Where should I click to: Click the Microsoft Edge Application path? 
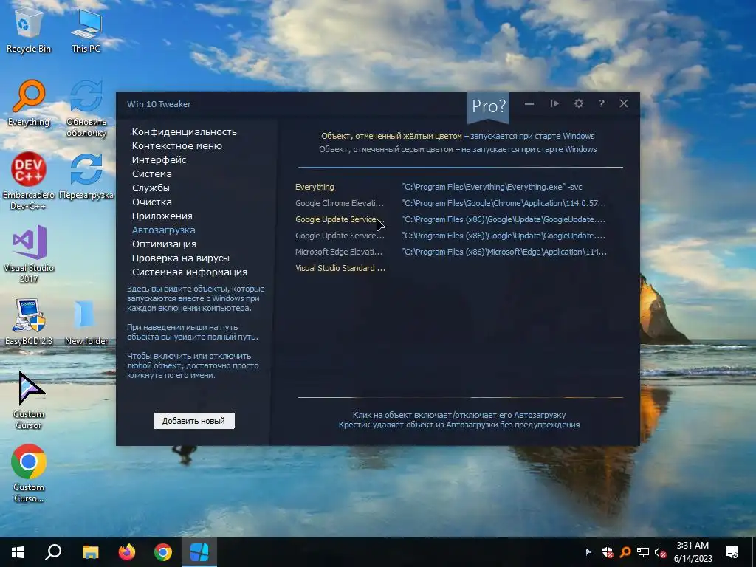tap(504, 252)
